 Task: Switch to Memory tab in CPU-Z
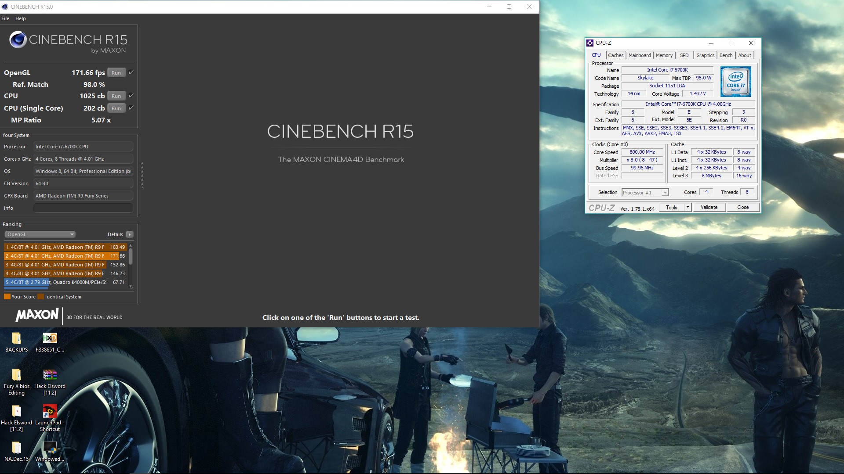[x=664, y=55]
